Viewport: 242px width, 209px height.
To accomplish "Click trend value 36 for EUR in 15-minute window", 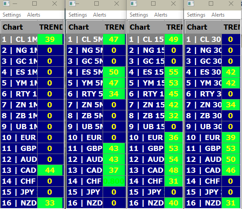I will coord(173,137).
